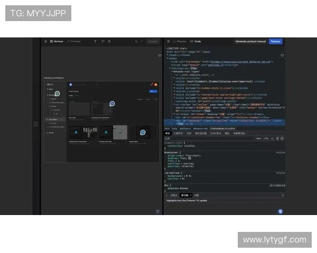Select the hand pan tool
317x253 pixels.
109,41
